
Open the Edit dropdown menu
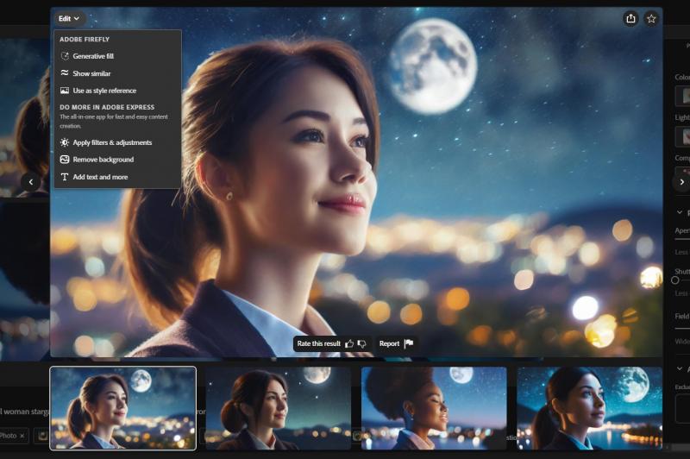coord(69,18)
